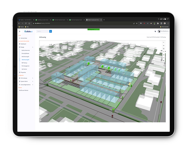Screen dimensions: 189x149
Task: Open the Personal bookmarks folder
Action: point(21,27)
